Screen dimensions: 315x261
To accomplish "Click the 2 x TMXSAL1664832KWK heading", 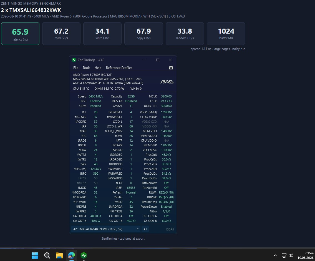I will 31,10.
